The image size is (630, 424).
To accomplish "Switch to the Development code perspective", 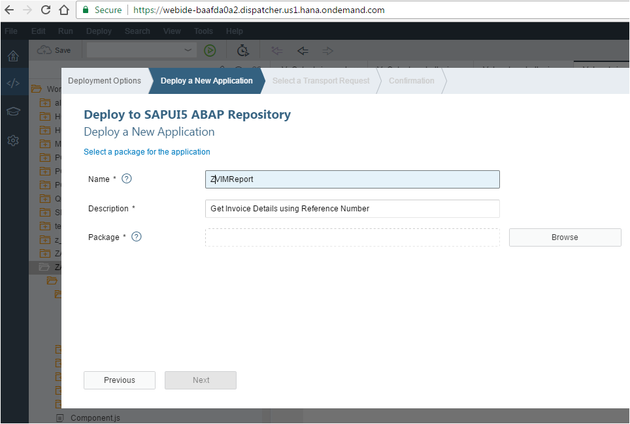I will point(13,83).
